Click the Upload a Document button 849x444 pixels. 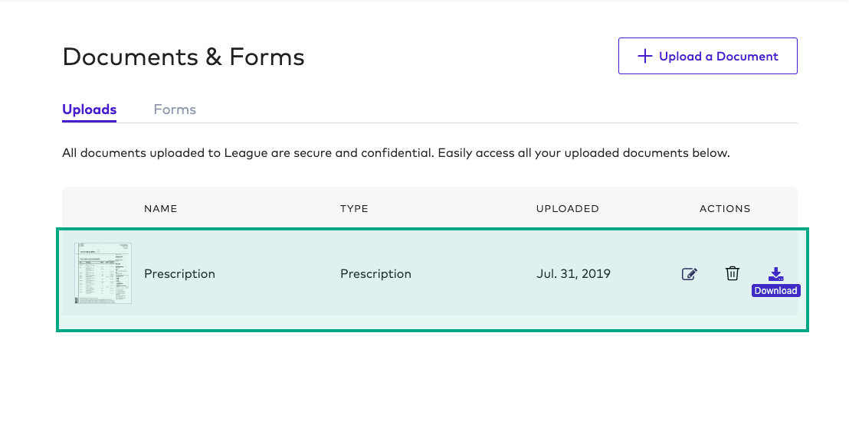coord(707,56)
